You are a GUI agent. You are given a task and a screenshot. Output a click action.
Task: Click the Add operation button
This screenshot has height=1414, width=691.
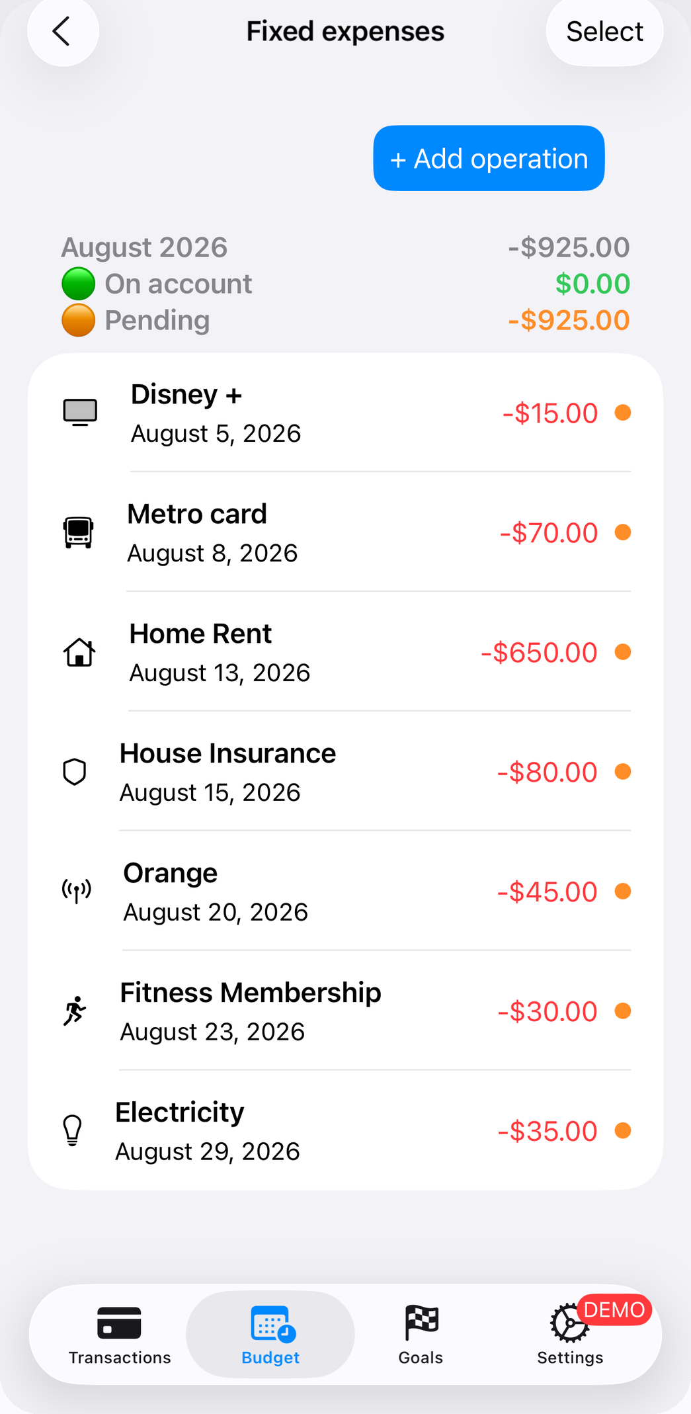tap(489, 158)
